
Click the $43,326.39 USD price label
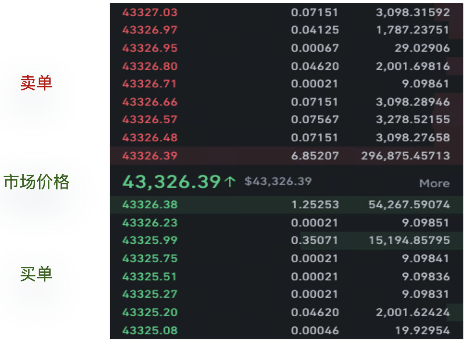[x=278, y=181]
